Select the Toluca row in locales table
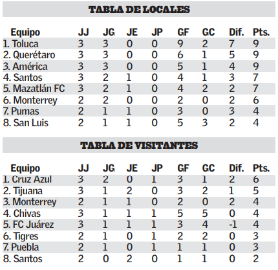Viewport: 278px width, 270px height. [x=139, y=43]
